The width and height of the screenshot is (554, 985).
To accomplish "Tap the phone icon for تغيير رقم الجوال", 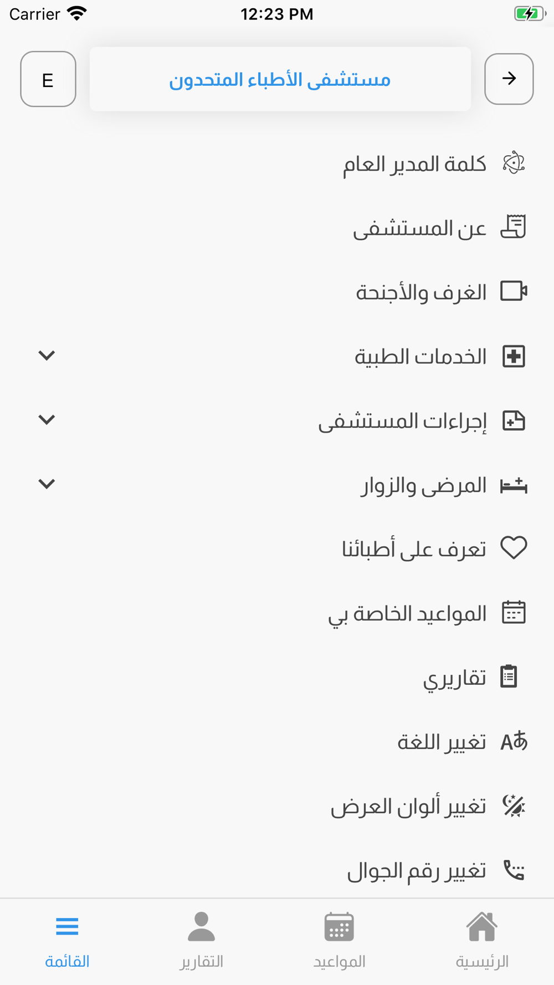I will 514,870.
